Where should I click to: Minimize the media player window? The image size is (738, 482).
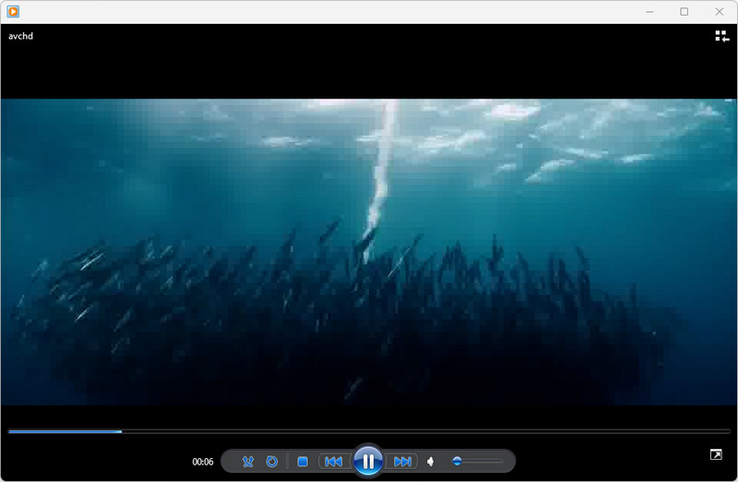point(649,12)
